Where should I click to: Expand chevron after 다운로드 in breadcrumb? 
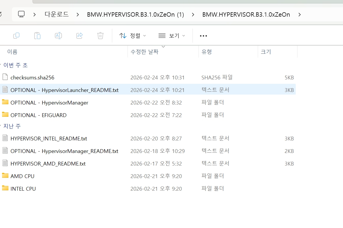click(78, 14)
